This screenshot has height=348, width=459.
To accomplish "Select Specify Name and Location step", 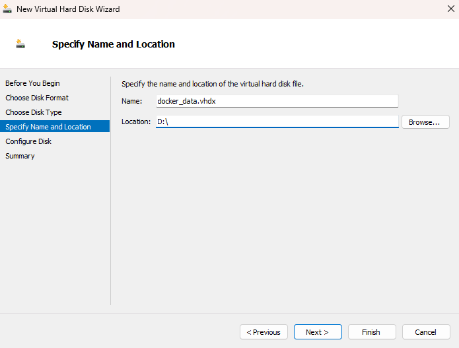I will point(55,126).
